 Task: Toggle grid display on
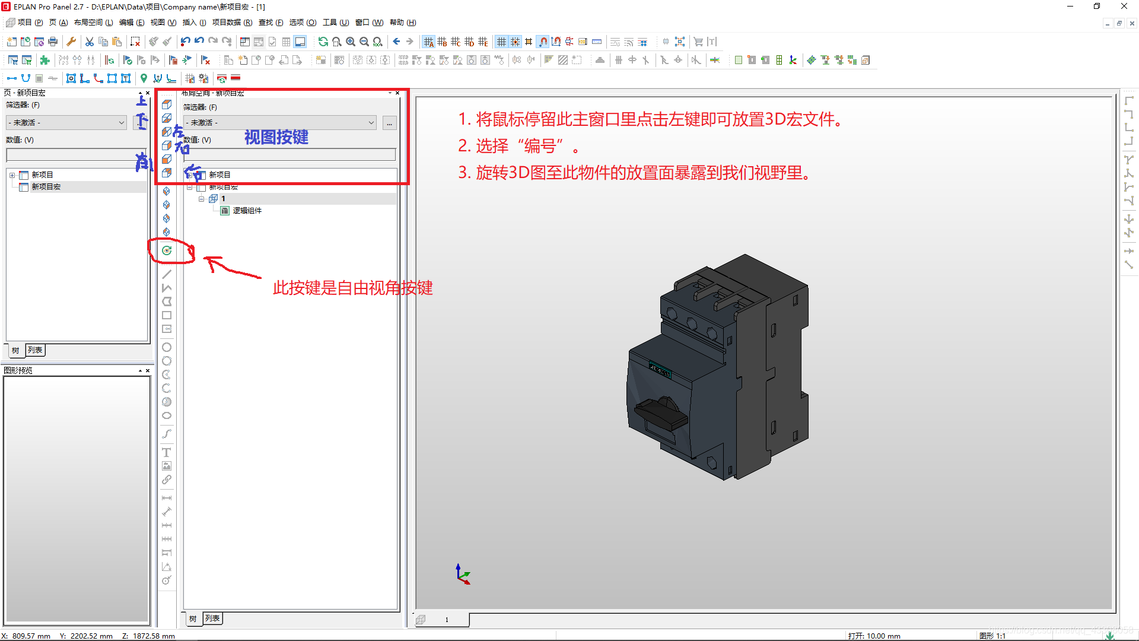(x=501, y=42)
